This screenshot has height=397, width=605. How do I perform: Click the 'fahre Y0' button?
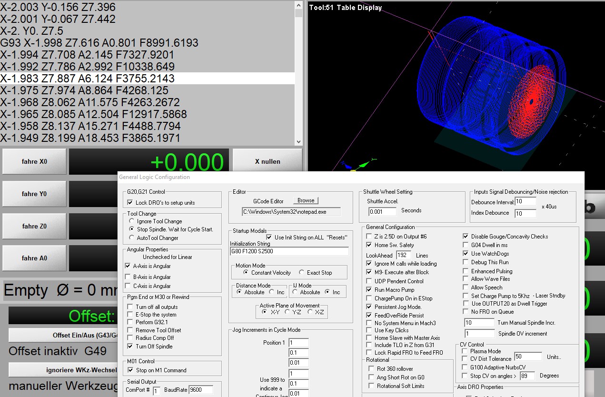coord(34,194)
